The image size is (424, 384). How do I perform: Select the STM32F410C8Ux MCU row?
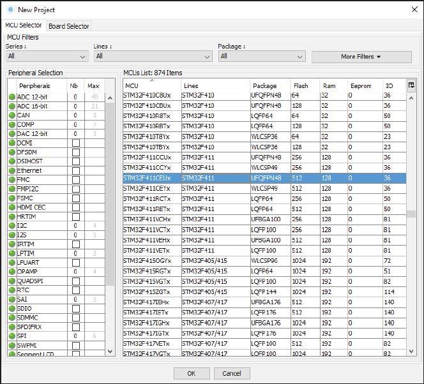click(x=264, y=96)
